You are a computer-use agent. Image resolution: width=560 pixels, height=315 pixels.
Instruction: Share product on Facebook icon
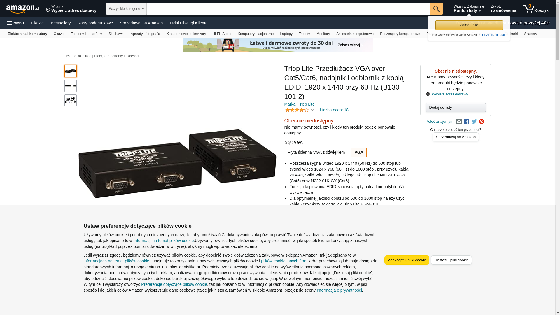pyautogui.click(x=466, y=122)
